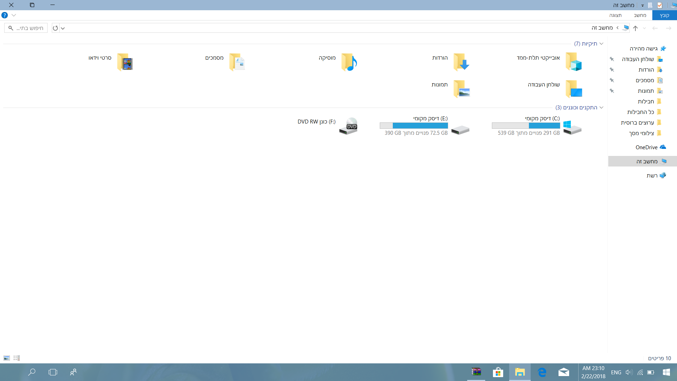
Task: Open the People icon on taskbar
Action: [73, 372]
